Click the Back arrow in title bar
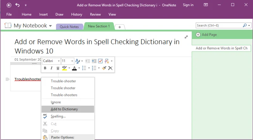 coord(9,5)
